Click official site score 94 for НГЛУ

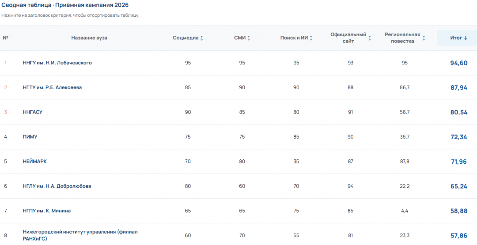(x=351, y=186)
